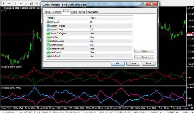
Task: Select the arrow cursor tool
Action: click(3, 3)
